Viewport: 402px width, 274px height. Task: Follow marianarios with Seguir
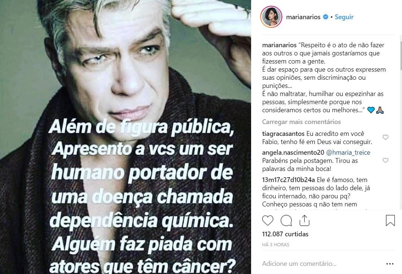[x=344, y=17]
